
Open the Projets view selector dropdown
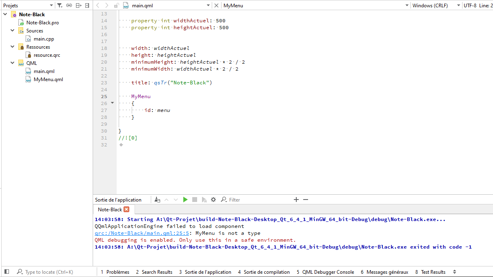pyautogui.click(x=51, y=5)
